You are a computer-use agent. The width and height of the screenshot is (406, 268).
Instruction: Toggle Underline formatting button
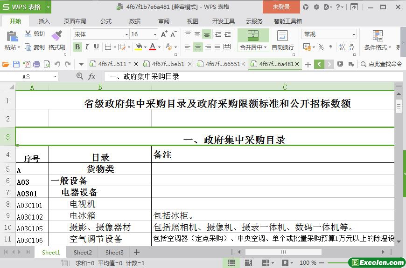[97, 47]
